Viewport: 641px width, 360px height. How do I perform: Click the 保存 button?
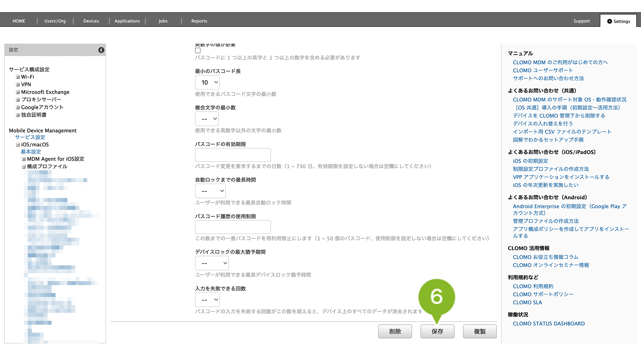point(437,331)
